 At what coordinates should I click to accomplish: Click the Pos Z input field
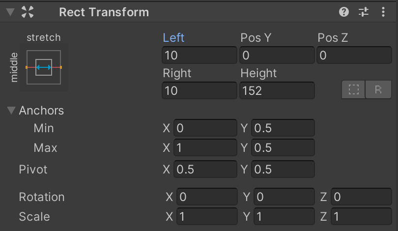[x=354, y=56]
